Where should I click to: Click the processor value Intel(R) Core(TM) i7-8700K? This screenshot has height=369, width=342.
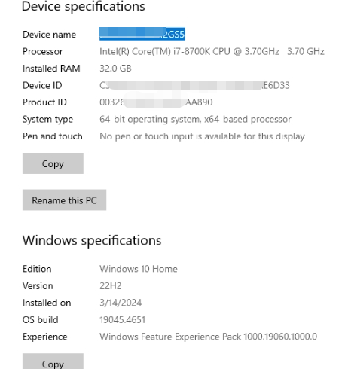[x=212, y=51]
